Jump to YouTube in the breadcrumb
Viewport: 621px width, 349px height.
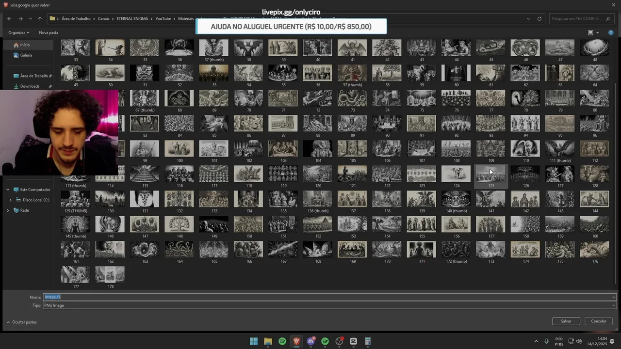tap(163, 19)
